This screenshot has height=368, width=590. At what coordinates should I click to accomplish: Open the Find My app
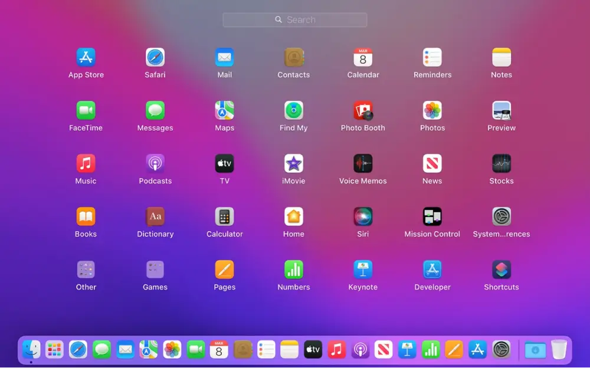(x=293, y=109)
